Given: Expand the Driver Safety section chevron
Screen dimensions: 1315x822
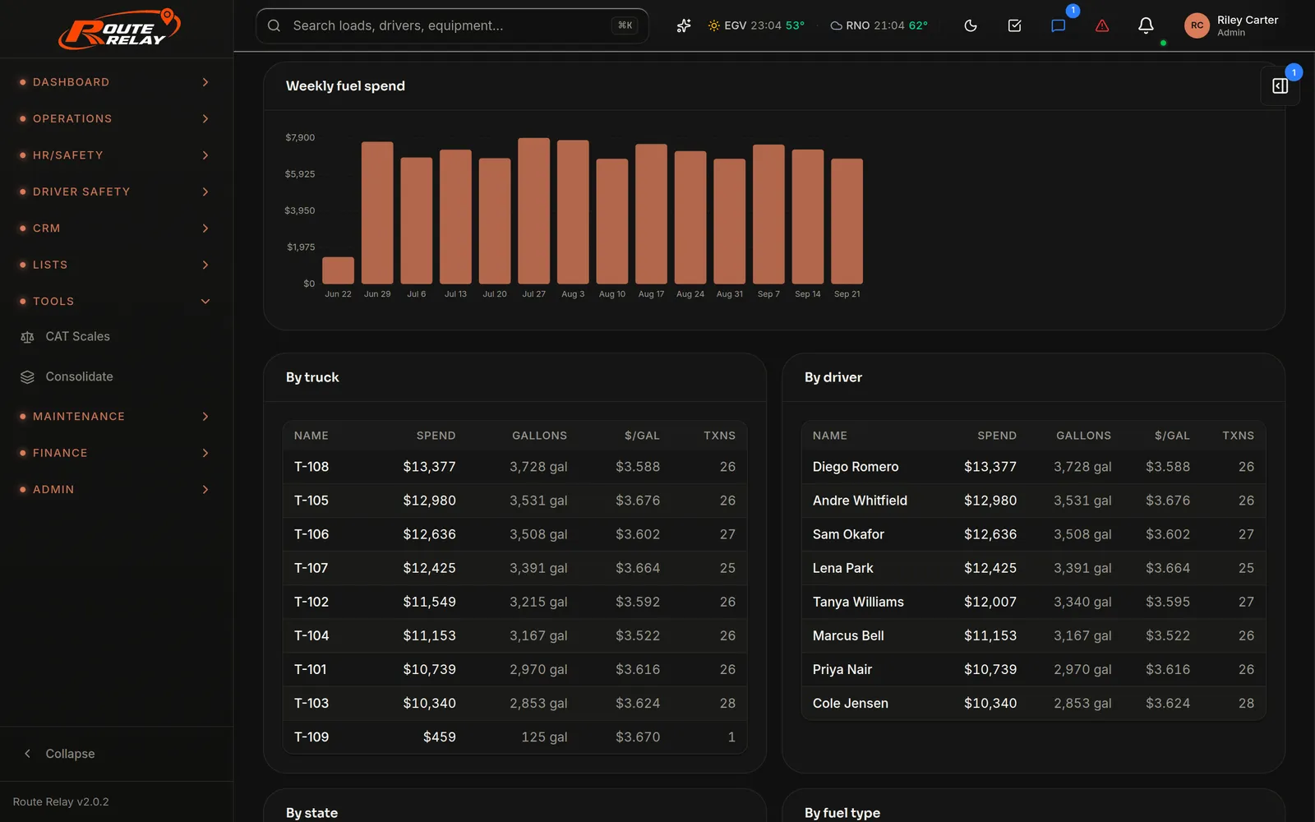Looking at the screenshot, I should click(x=205, y=192).
